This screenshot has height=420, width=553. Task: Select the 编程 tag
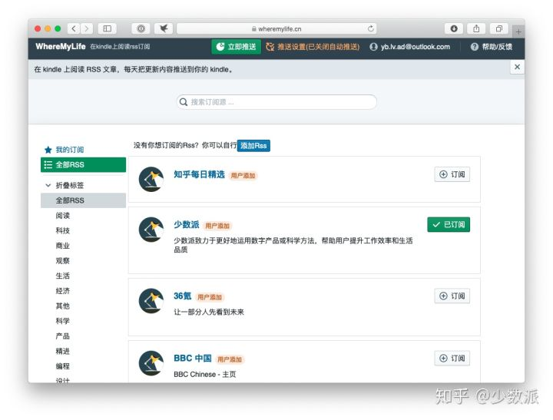[x=63, y=366]
